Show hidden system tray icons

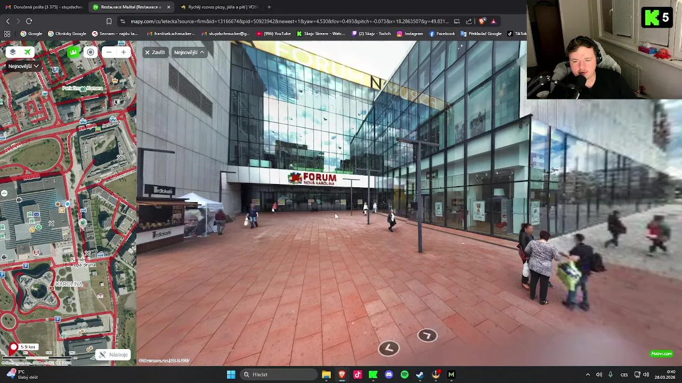pos(588,374)
